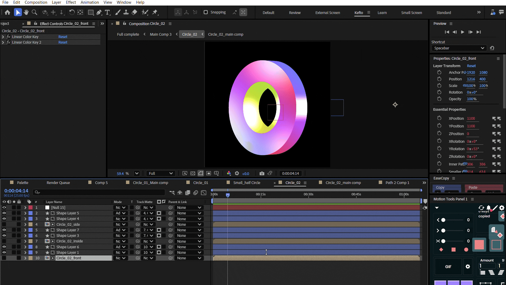Enable the Snapping checkbox
This screenshot has width=506, height=285.
206,12
